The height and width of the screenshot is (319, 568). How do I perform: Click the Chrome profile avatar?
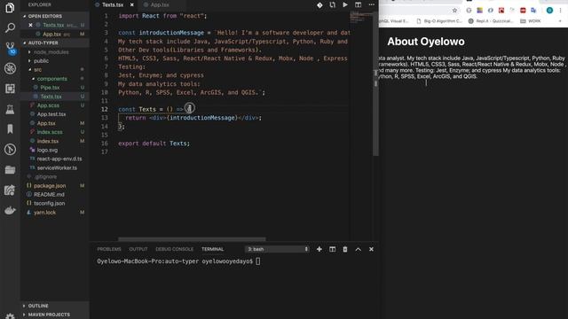[549, 11]
